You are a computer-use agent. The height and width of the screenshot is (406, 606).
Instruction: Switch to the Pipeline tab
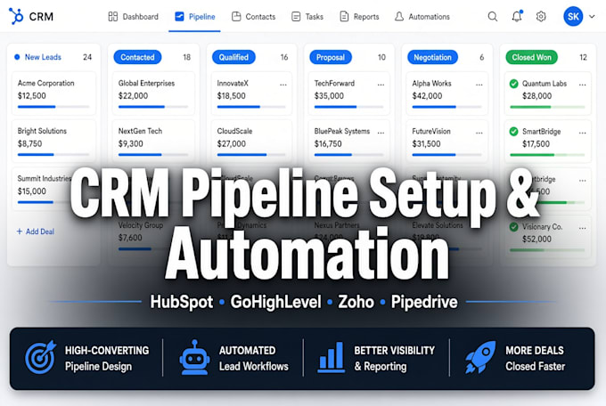[195, 17]
